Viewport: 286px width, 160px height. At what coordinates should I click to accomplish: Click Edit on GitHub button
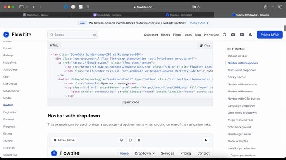(64, 140)
